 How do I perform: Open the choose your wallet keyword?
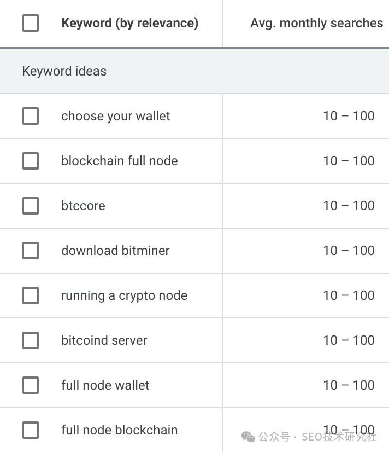pos(116,116)
